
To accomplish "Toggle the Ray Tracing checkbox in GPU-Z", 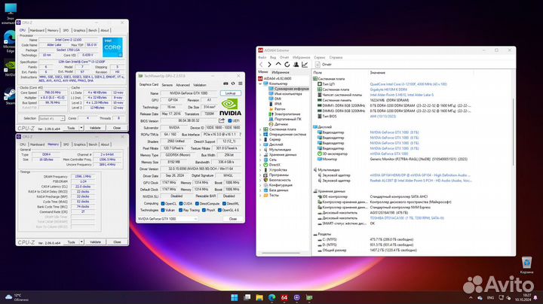I will 181,210.
